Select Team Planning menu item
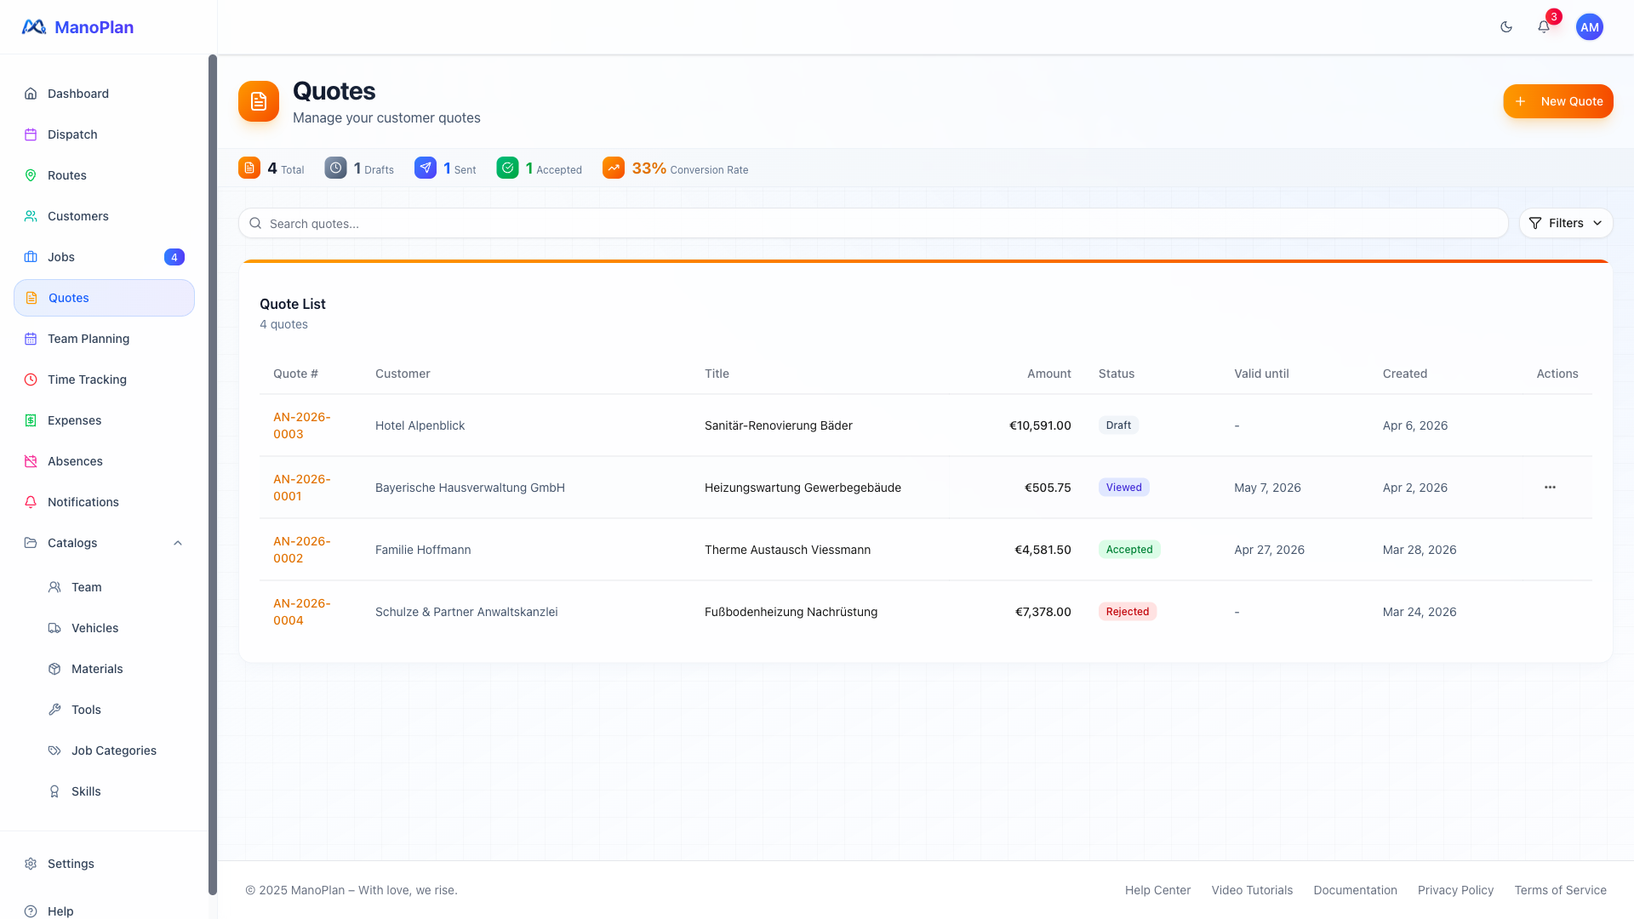 [89, 339]
